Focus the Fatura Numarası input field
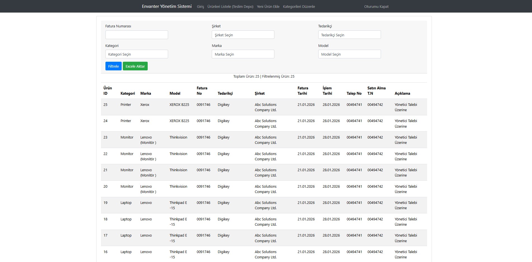 pos(136,35)
